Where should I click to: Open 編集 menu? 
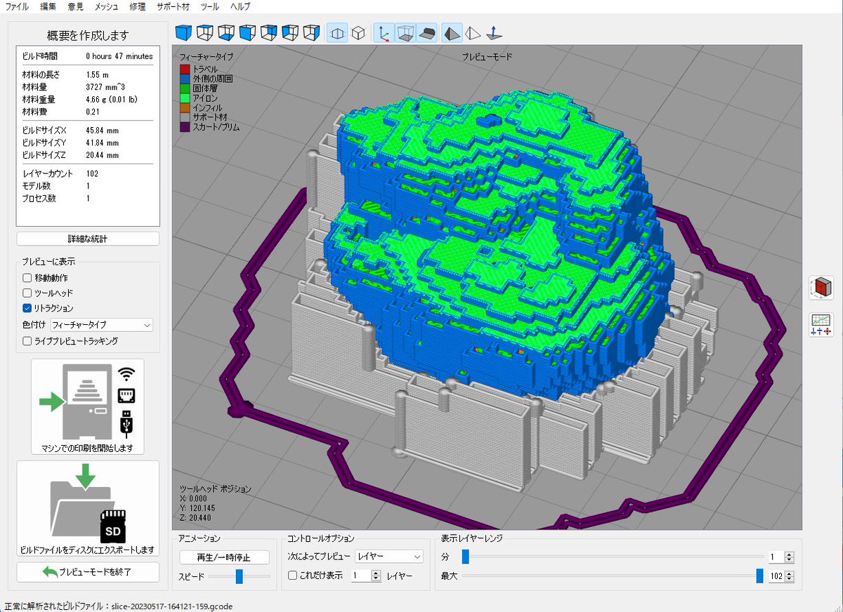(x=48, y=7)
